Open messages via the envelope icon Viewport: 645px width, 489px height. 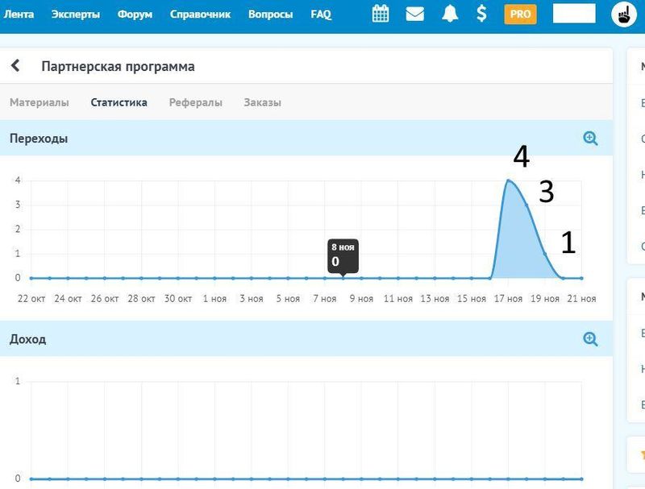coord(414,14)
